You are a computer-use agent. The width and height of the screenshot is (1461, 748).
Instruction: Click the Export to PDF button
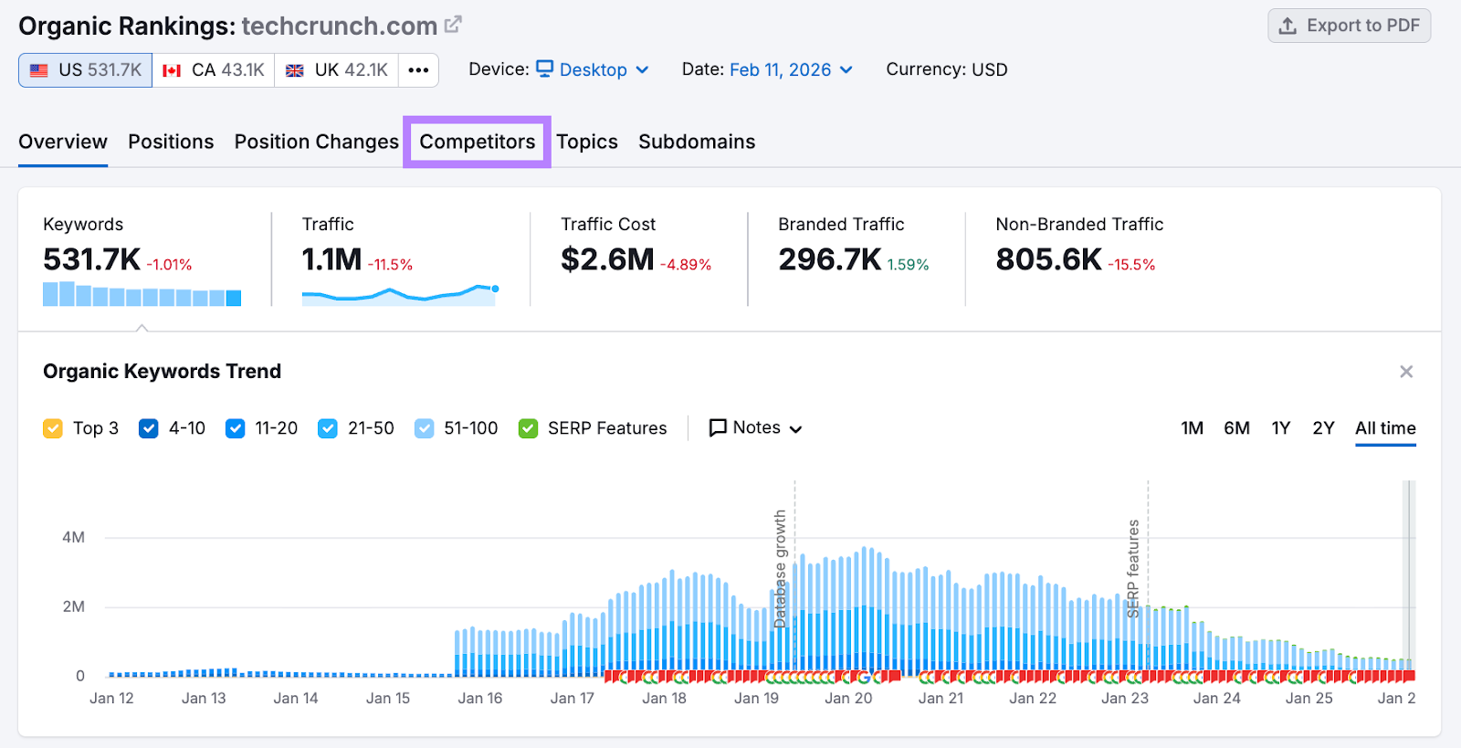pos(1349,26)
